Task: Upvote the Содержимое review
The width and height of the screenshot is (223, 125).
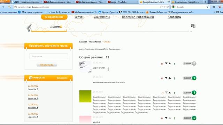Action: tap(170, 93)
